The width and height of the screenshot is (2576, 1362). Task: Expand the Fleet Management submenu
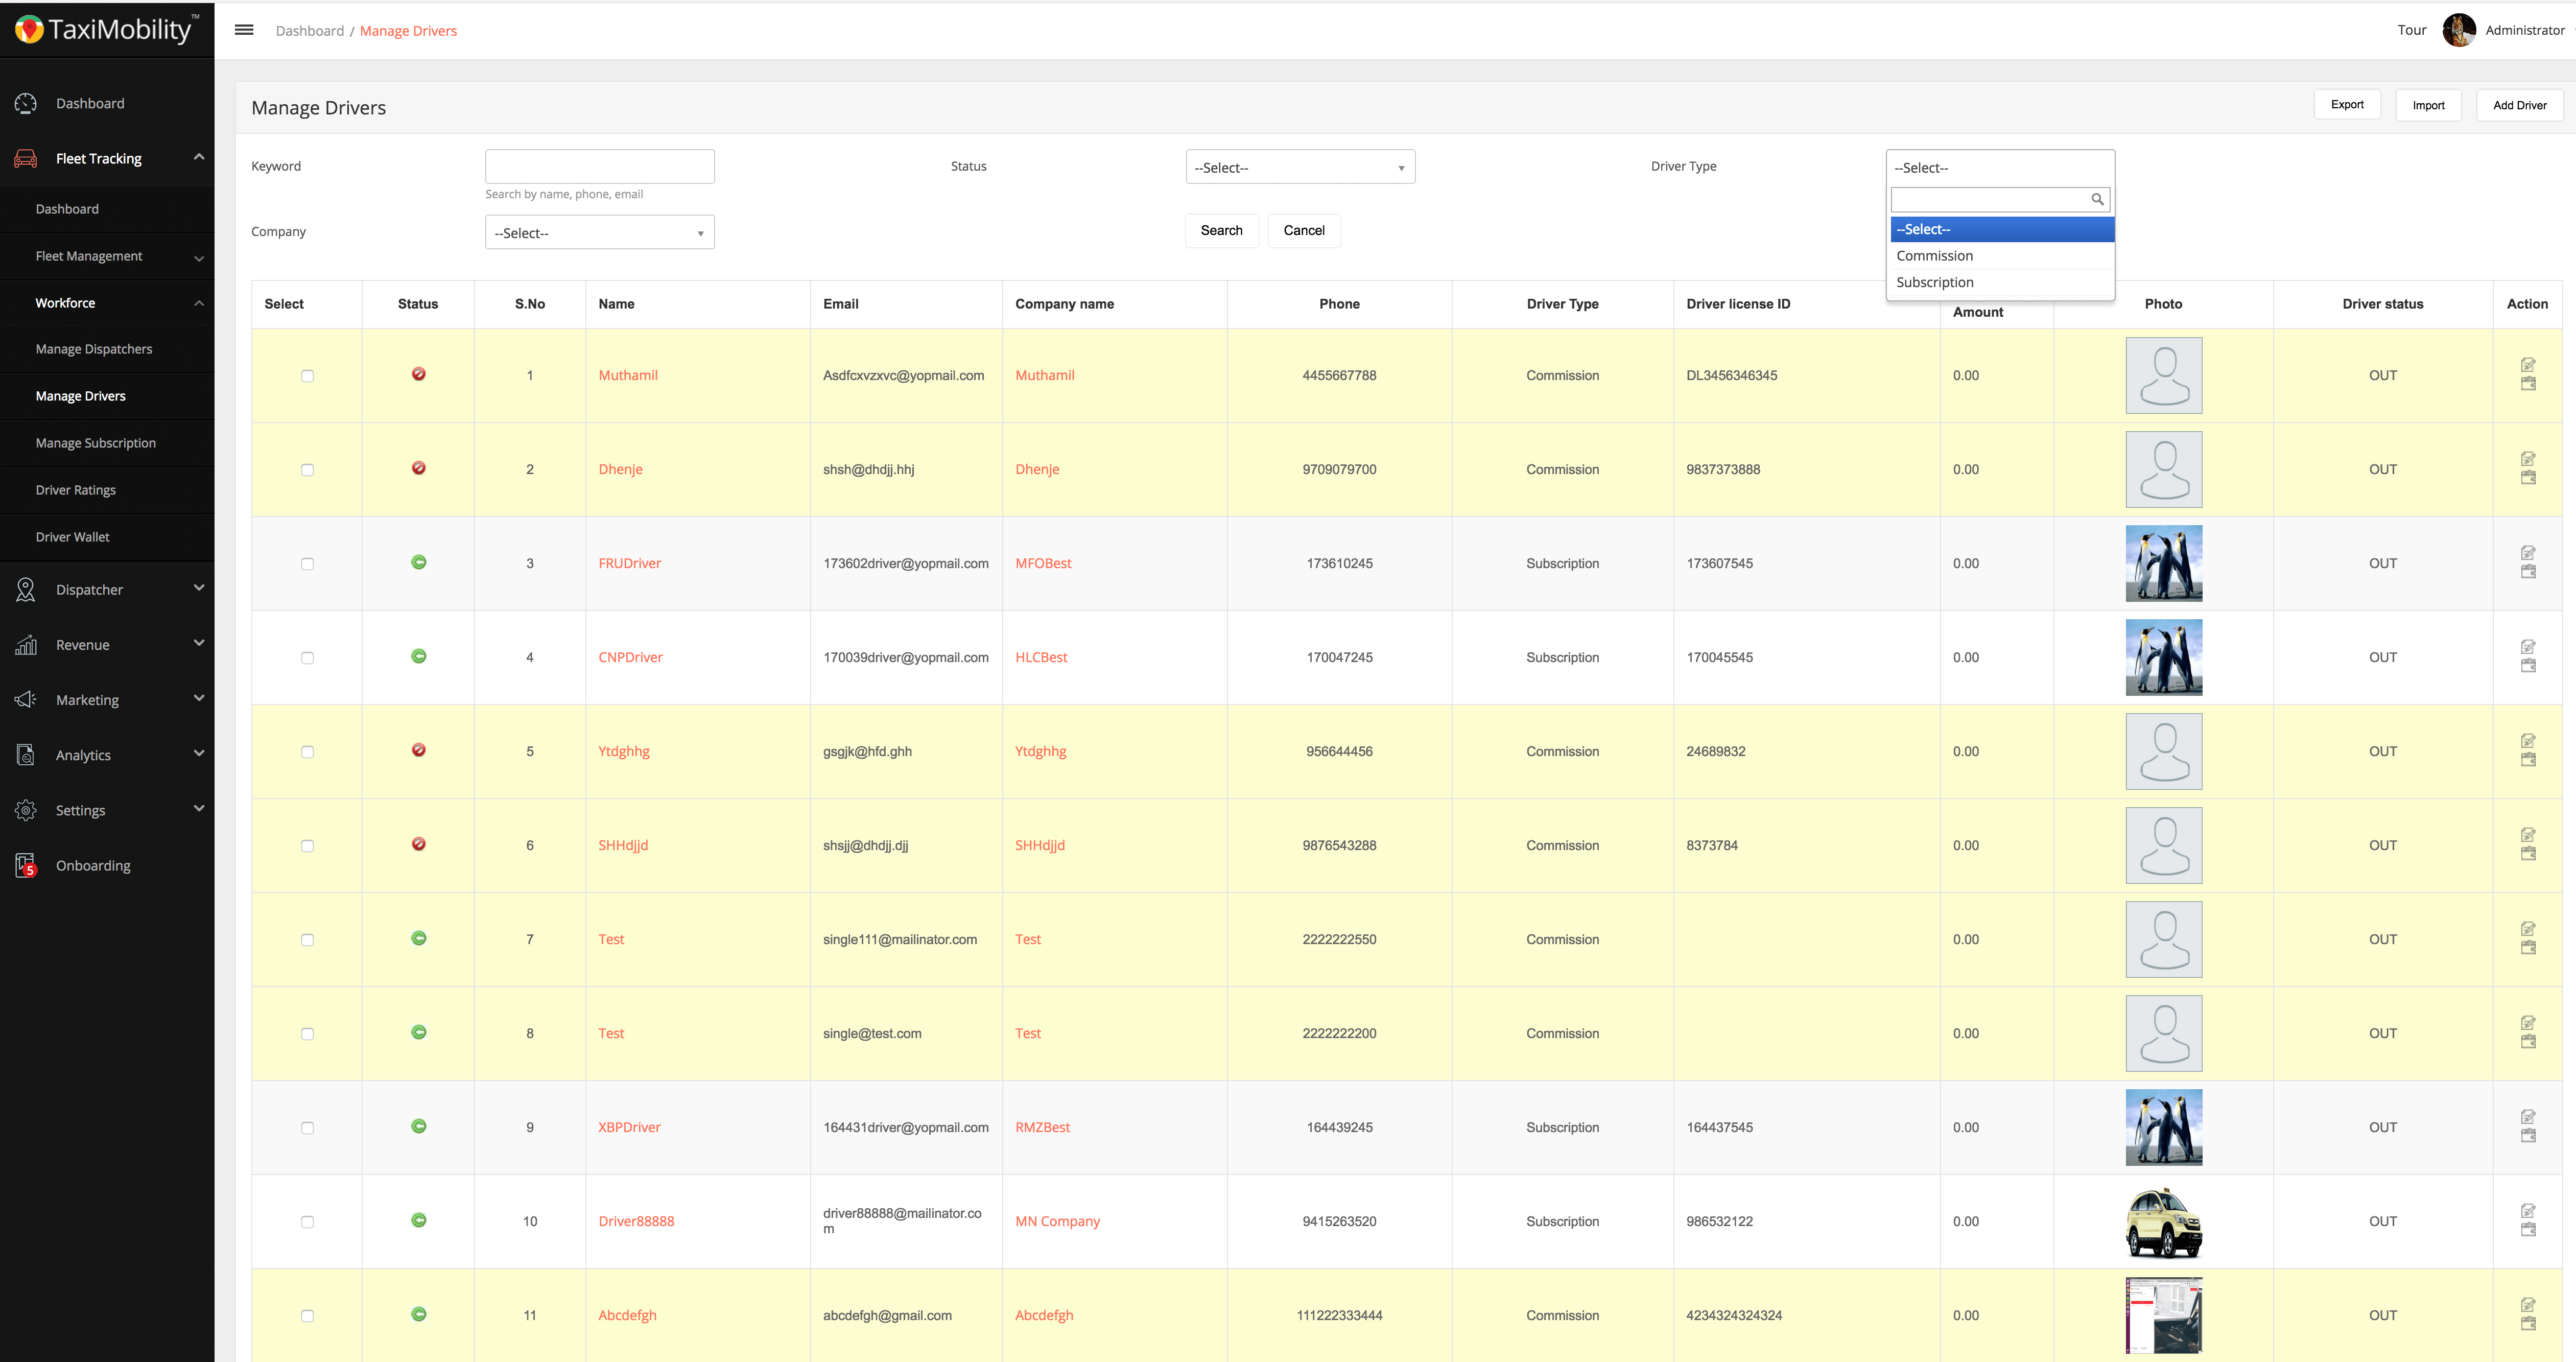199,258
